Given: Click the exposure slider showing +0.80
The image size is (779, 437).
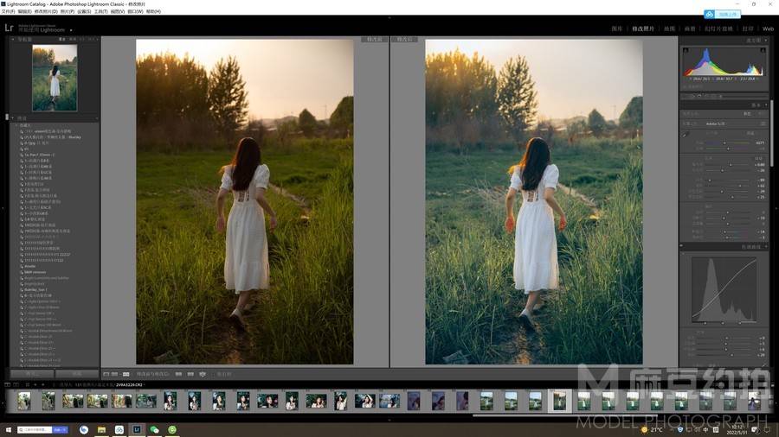Looking at the screenshot, I should coord(728,164).
